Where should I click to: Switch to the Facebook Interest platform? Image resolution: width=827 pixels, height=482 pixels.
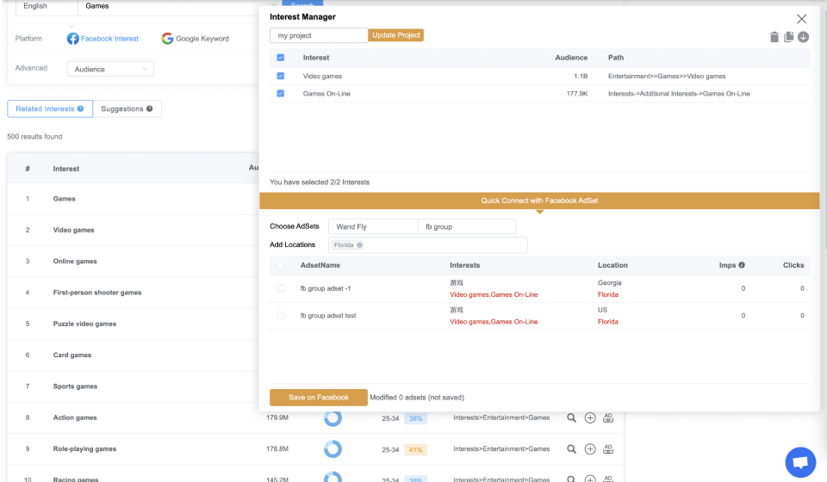click(x=103, y=39)
